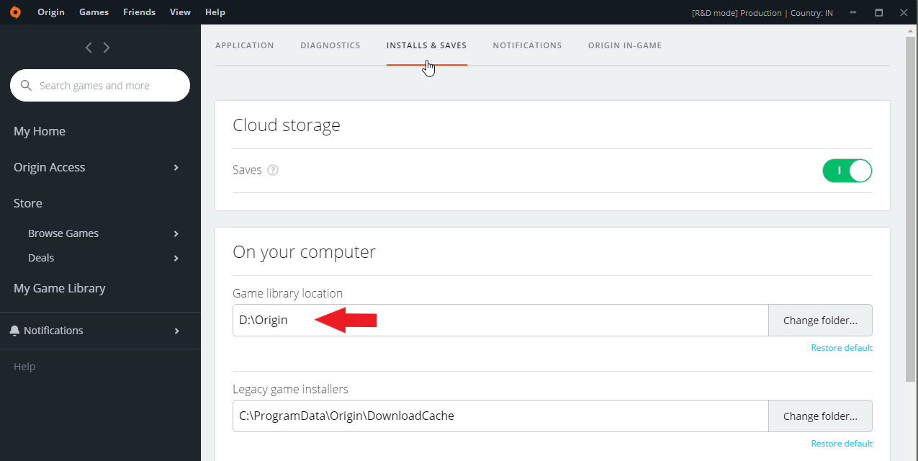Click the search games input field
918x461 pixels.
[108, 86]
